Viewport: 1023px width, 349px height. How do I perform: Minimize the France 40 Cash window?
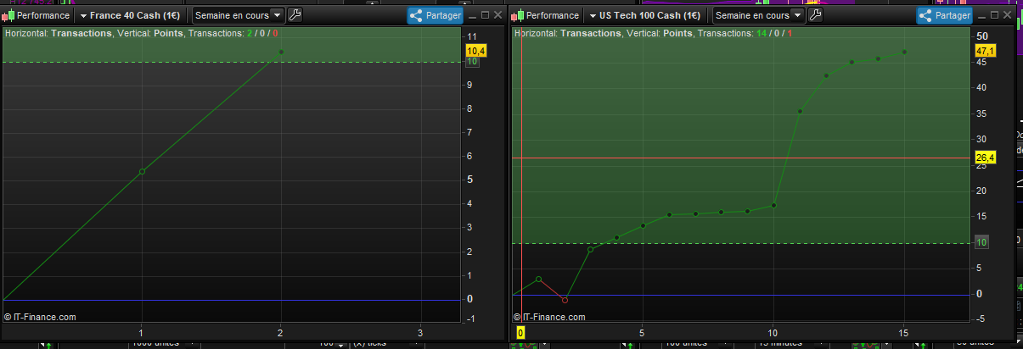click(472, 15)
